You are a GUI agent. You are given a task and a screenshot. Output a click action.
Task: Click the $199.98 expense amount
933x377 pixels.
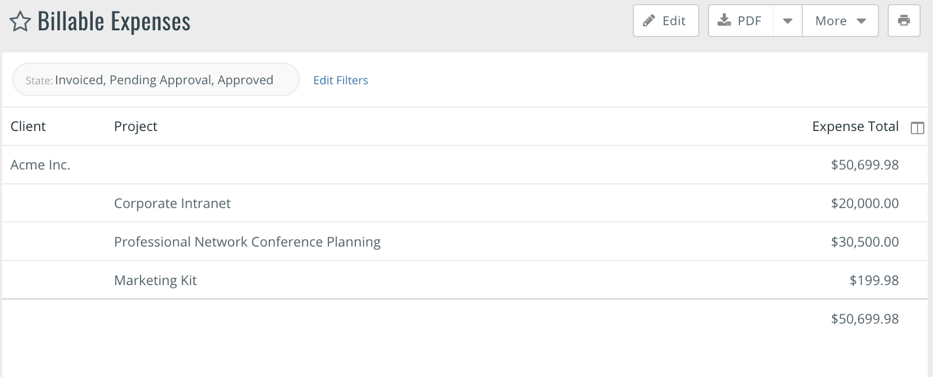[874, 280]
